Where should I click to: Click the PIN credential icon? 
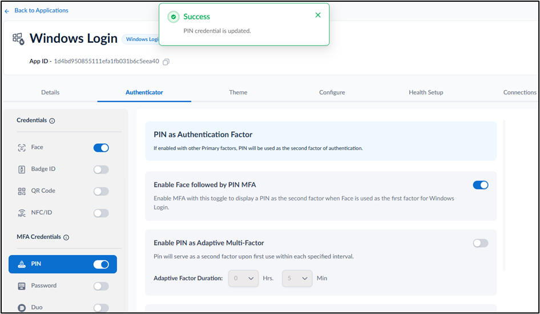click(x=22, y=264)
